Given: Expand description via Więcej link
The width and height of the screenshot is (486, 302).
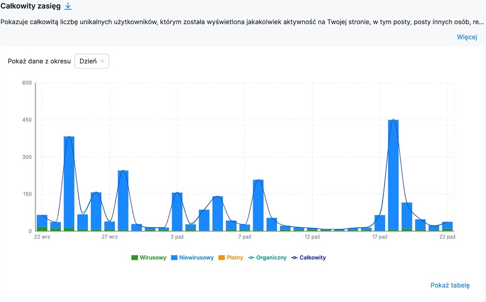Looking at the screenshot, I should tap(467, 37).
